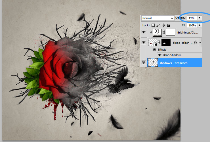Click the Opacity 19% input field
Viewport: 210px width, 142px height.
192,18
